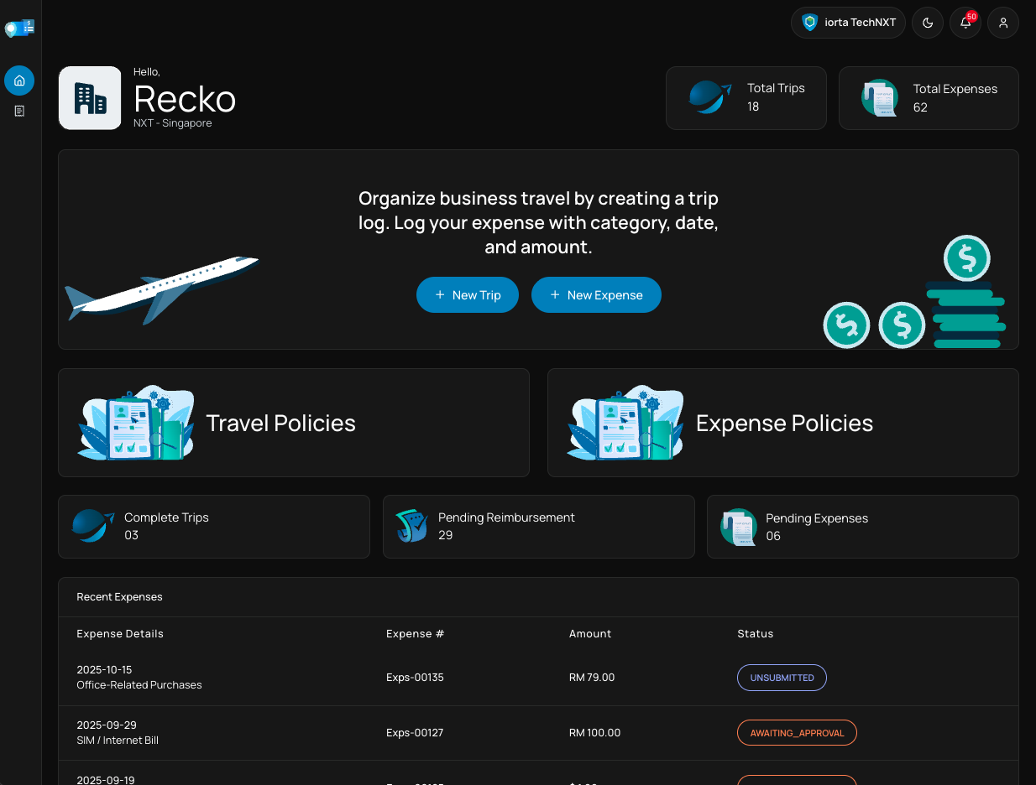Open the Total Trips card
The width and height of the screenshot is (1036, 785).
pos(746,98)
